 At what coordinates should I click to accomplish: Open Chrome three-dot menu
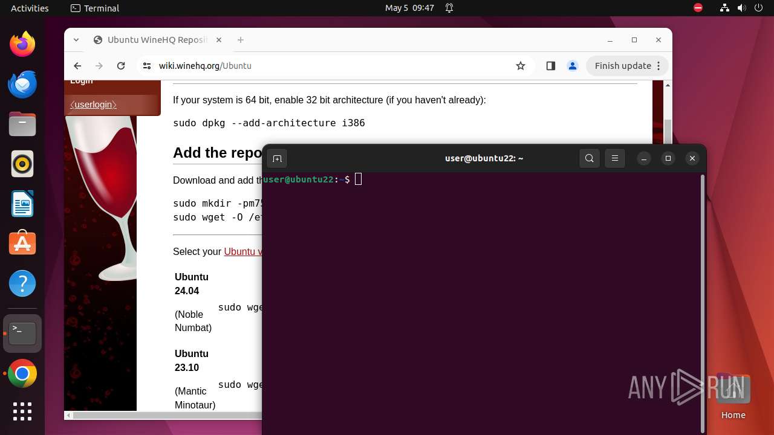(659, 66)
